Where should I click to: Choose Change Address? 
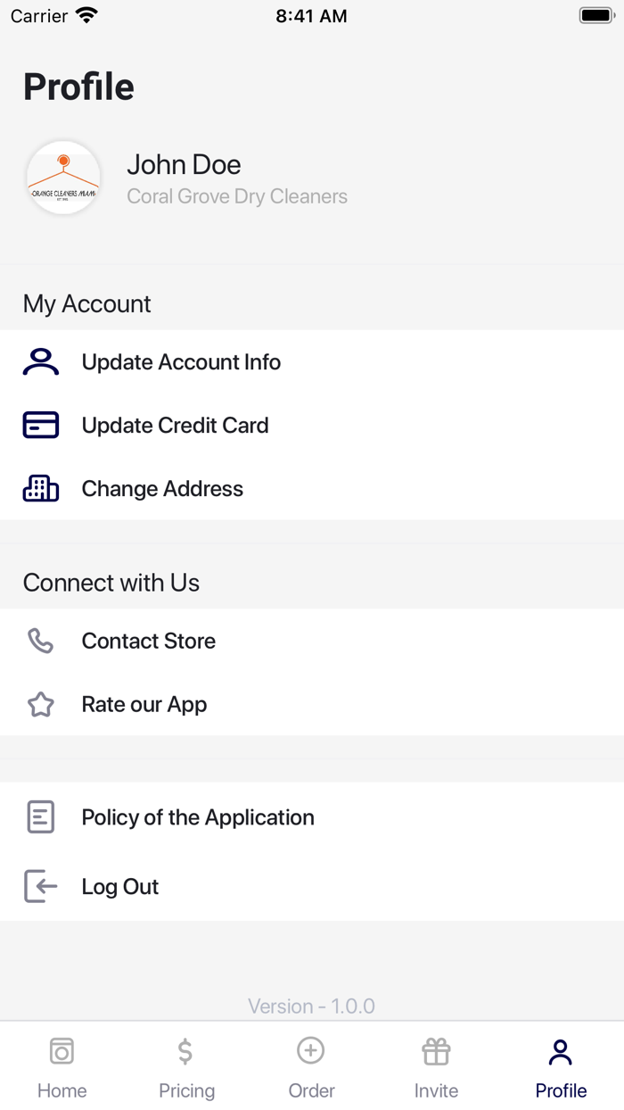click(x=162, y=489)
